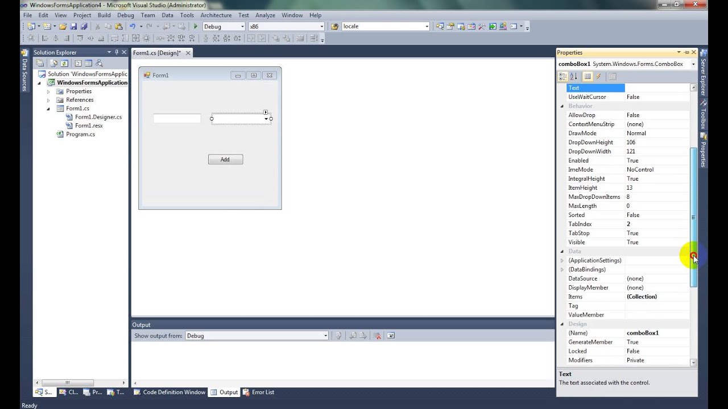This screenshot has height=409, width=728.
Task: Show properties in Categorized view
Action: (x=562, y=76)
